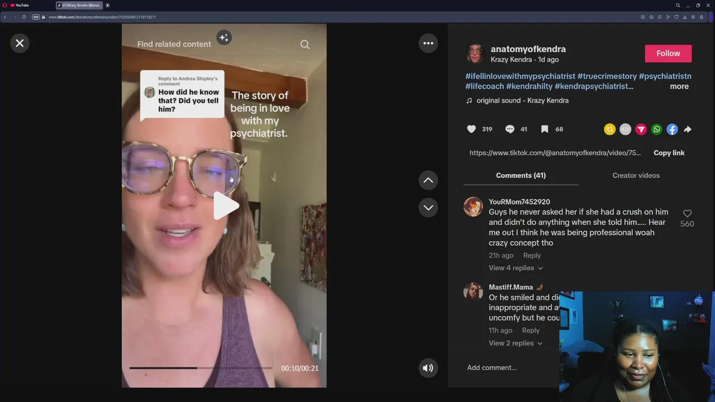This screenshot has height=402, width=715.
Task: Switch to the Creator videos tab
Action: tap(636, 175)
